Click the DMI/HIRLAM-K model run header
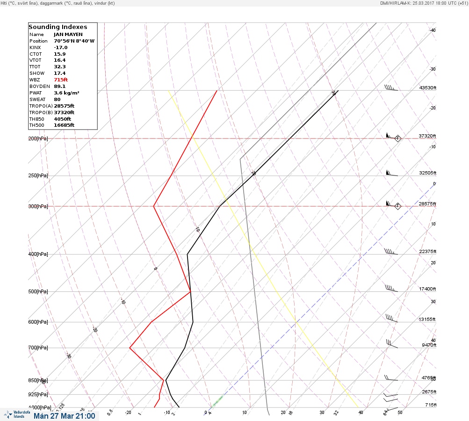 pos(424,3)
